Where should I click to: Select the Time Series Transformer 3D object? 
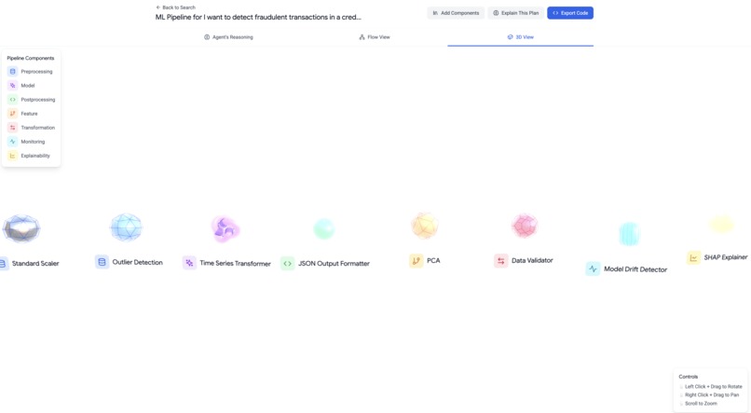point(225,228)
